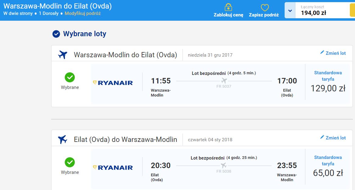Click the Zapisz podróż label

coord(264,15)
